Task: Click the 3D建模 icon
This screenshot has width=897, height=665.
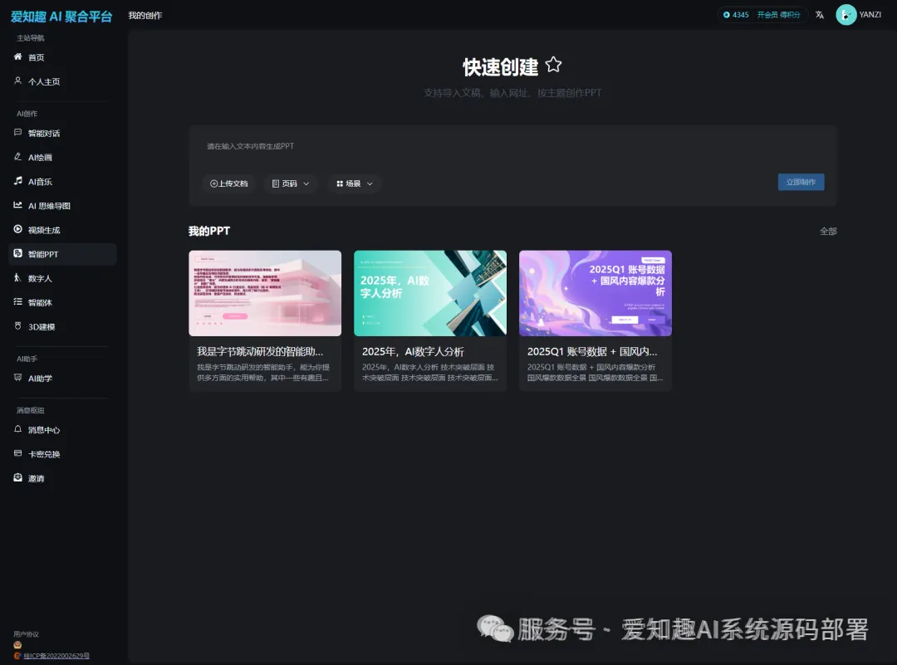Action: [x=17, y=326]
